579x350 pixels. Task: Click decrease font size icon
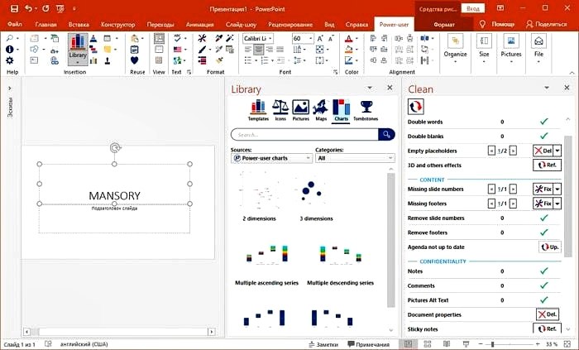[x=331, y=38]
